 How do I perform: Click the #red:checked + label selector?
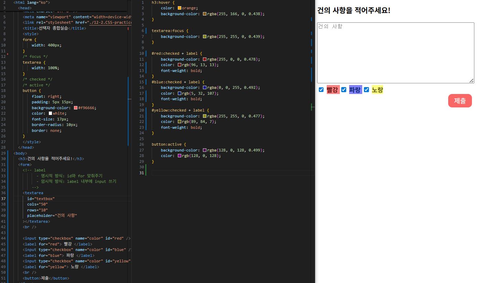tap(177, 53)
